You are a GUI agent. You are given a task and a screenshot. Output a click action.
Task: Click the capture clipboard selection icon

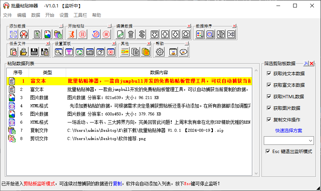(13, 34)
